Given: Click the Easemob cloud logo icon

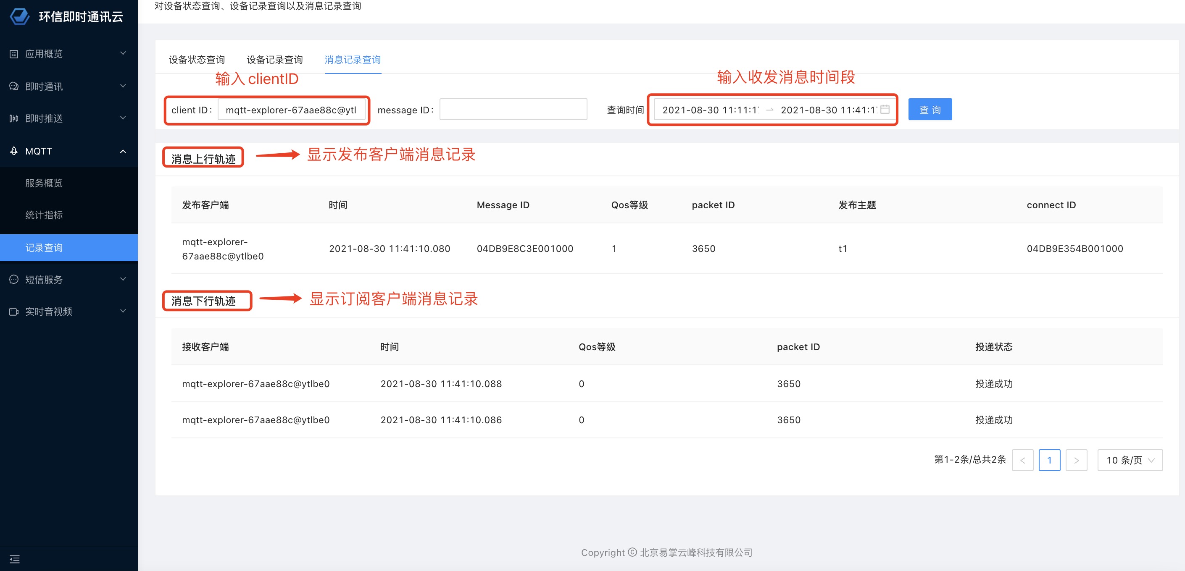Looking at the screenshot, I should 19,17.
